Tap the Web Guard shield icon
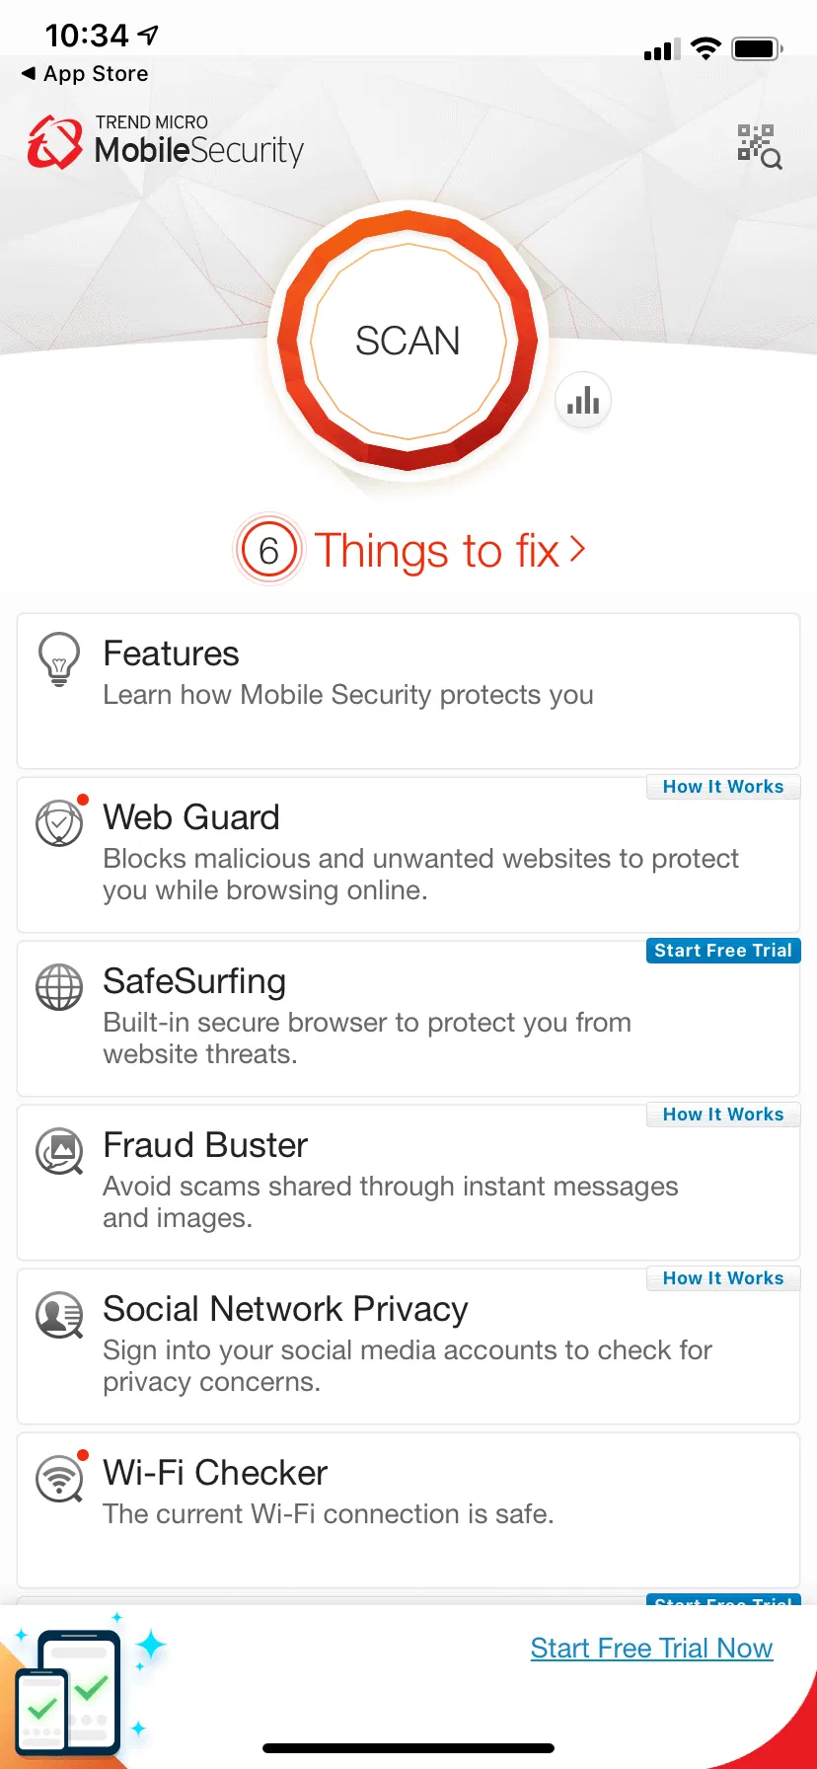The width and height of the screenshot is (817, 1769). click(59, 822)
